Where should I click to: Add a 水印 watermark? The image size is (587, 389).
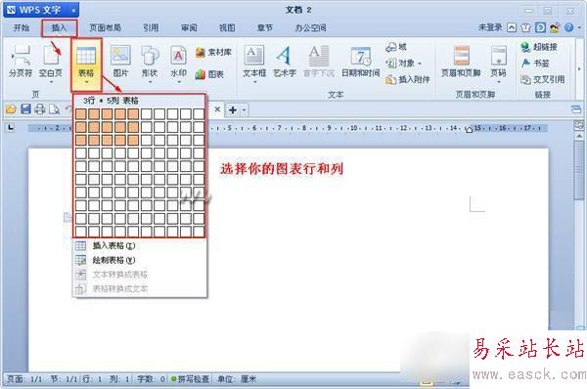click(179, 63)
